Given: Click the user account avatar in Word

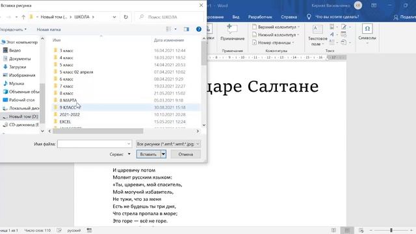Looking at the screenshot, I should pos(358,5).
